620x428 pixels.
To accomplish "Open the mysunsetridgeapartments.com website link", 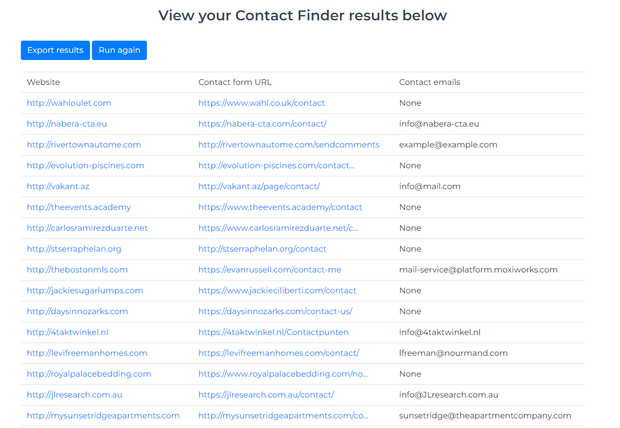I will pyautogui.click(x=103, y=416).
